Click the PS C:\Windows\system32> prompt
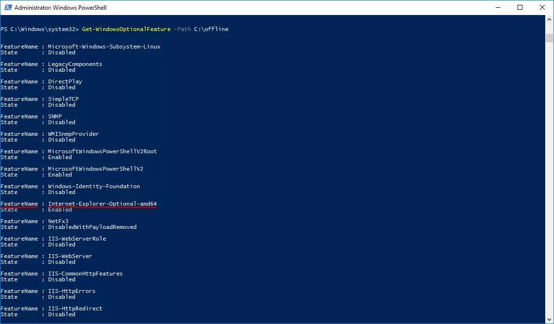This screenshot has width=554, height=324. (39, 29)
